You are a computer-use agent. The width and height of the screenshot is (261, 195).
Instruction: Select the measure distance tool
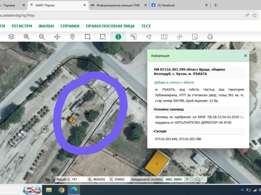[x=134, y=36]
